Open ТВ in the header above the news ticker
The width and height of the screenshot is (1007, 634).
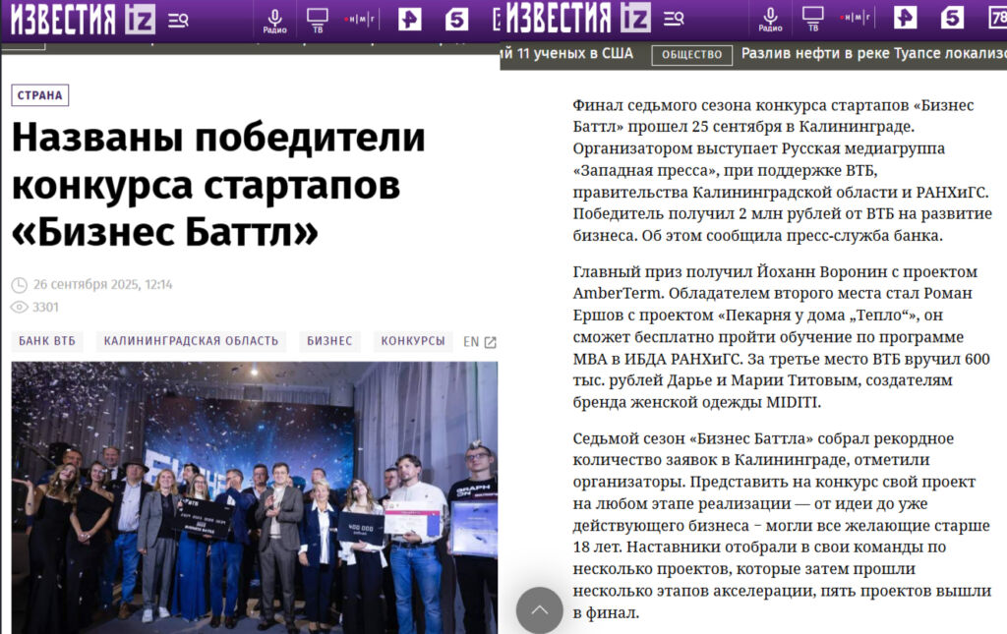(x=813, y=20)
